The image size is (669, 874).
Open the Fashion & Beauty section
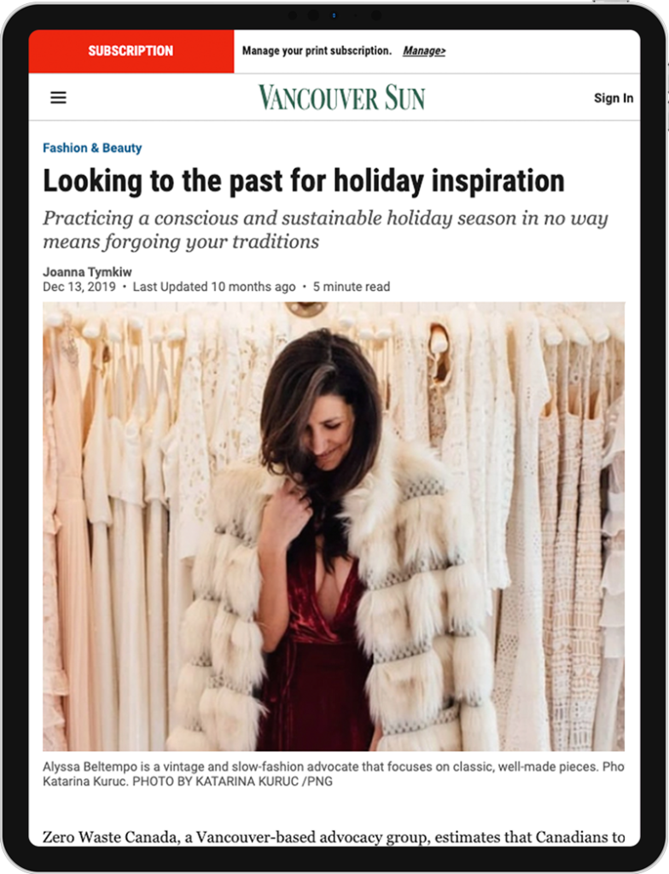92,148
